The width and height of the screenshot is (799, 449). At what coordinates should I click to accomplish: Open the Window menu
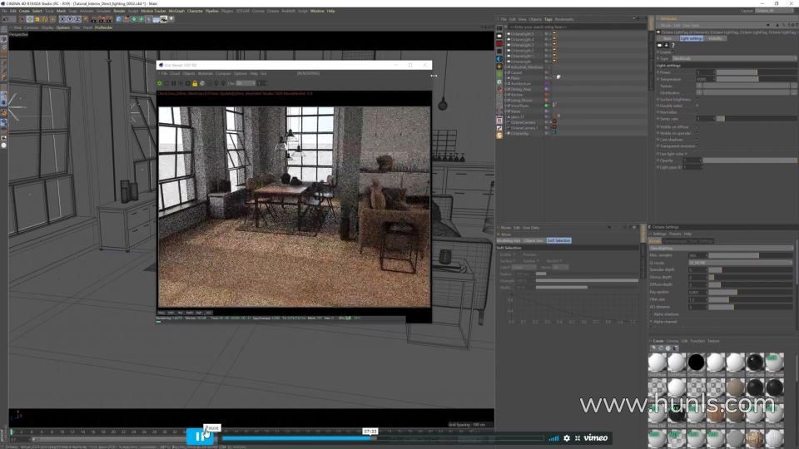[x=317, y=11]
